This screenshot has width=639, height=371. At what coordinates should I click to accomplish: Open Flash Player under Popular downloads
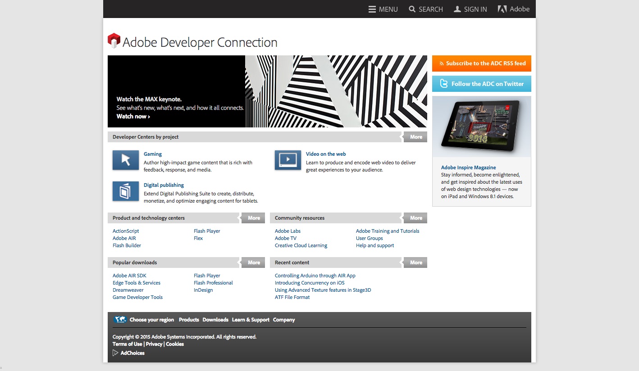coord(207,276)
